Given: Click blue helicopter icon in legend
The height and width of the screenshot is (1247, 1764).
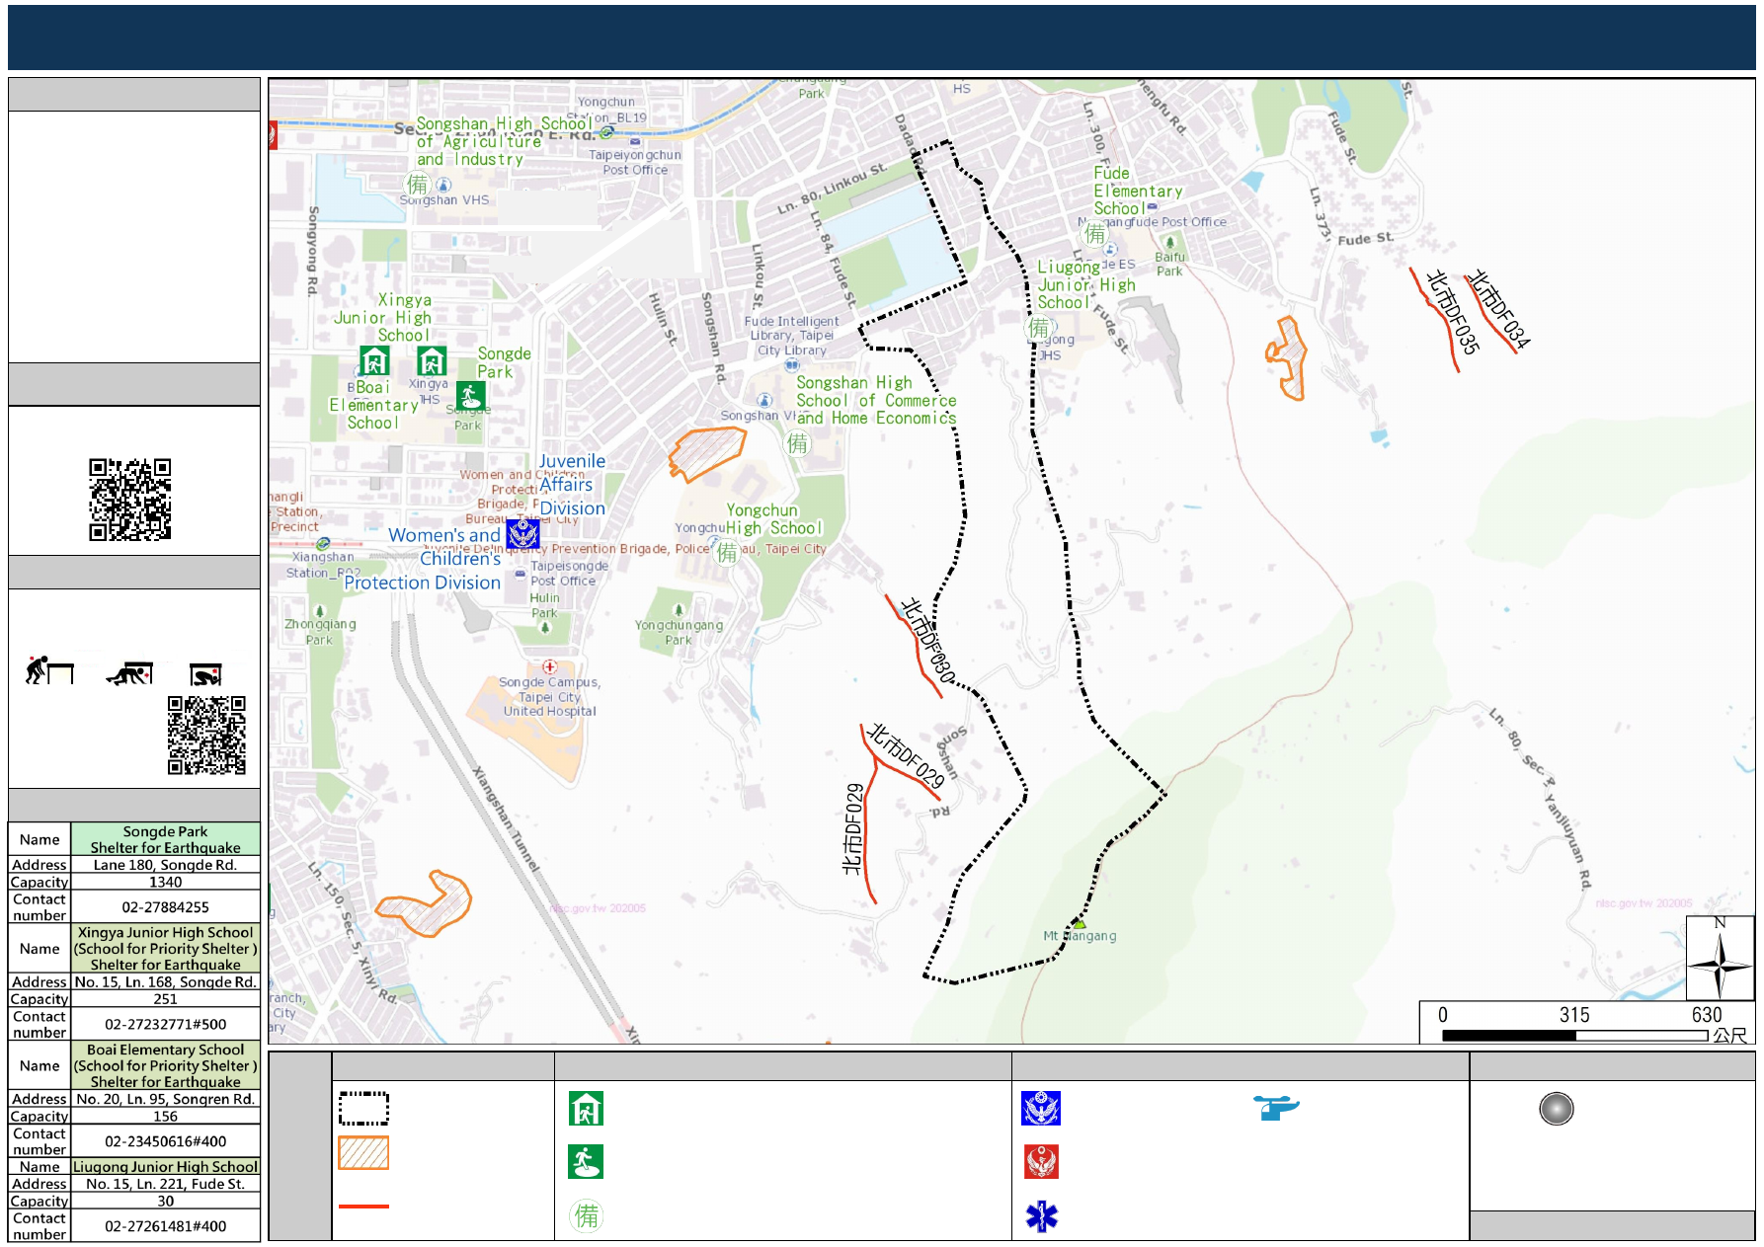Looking at the screenshot, I should tap(1276, 1108).
